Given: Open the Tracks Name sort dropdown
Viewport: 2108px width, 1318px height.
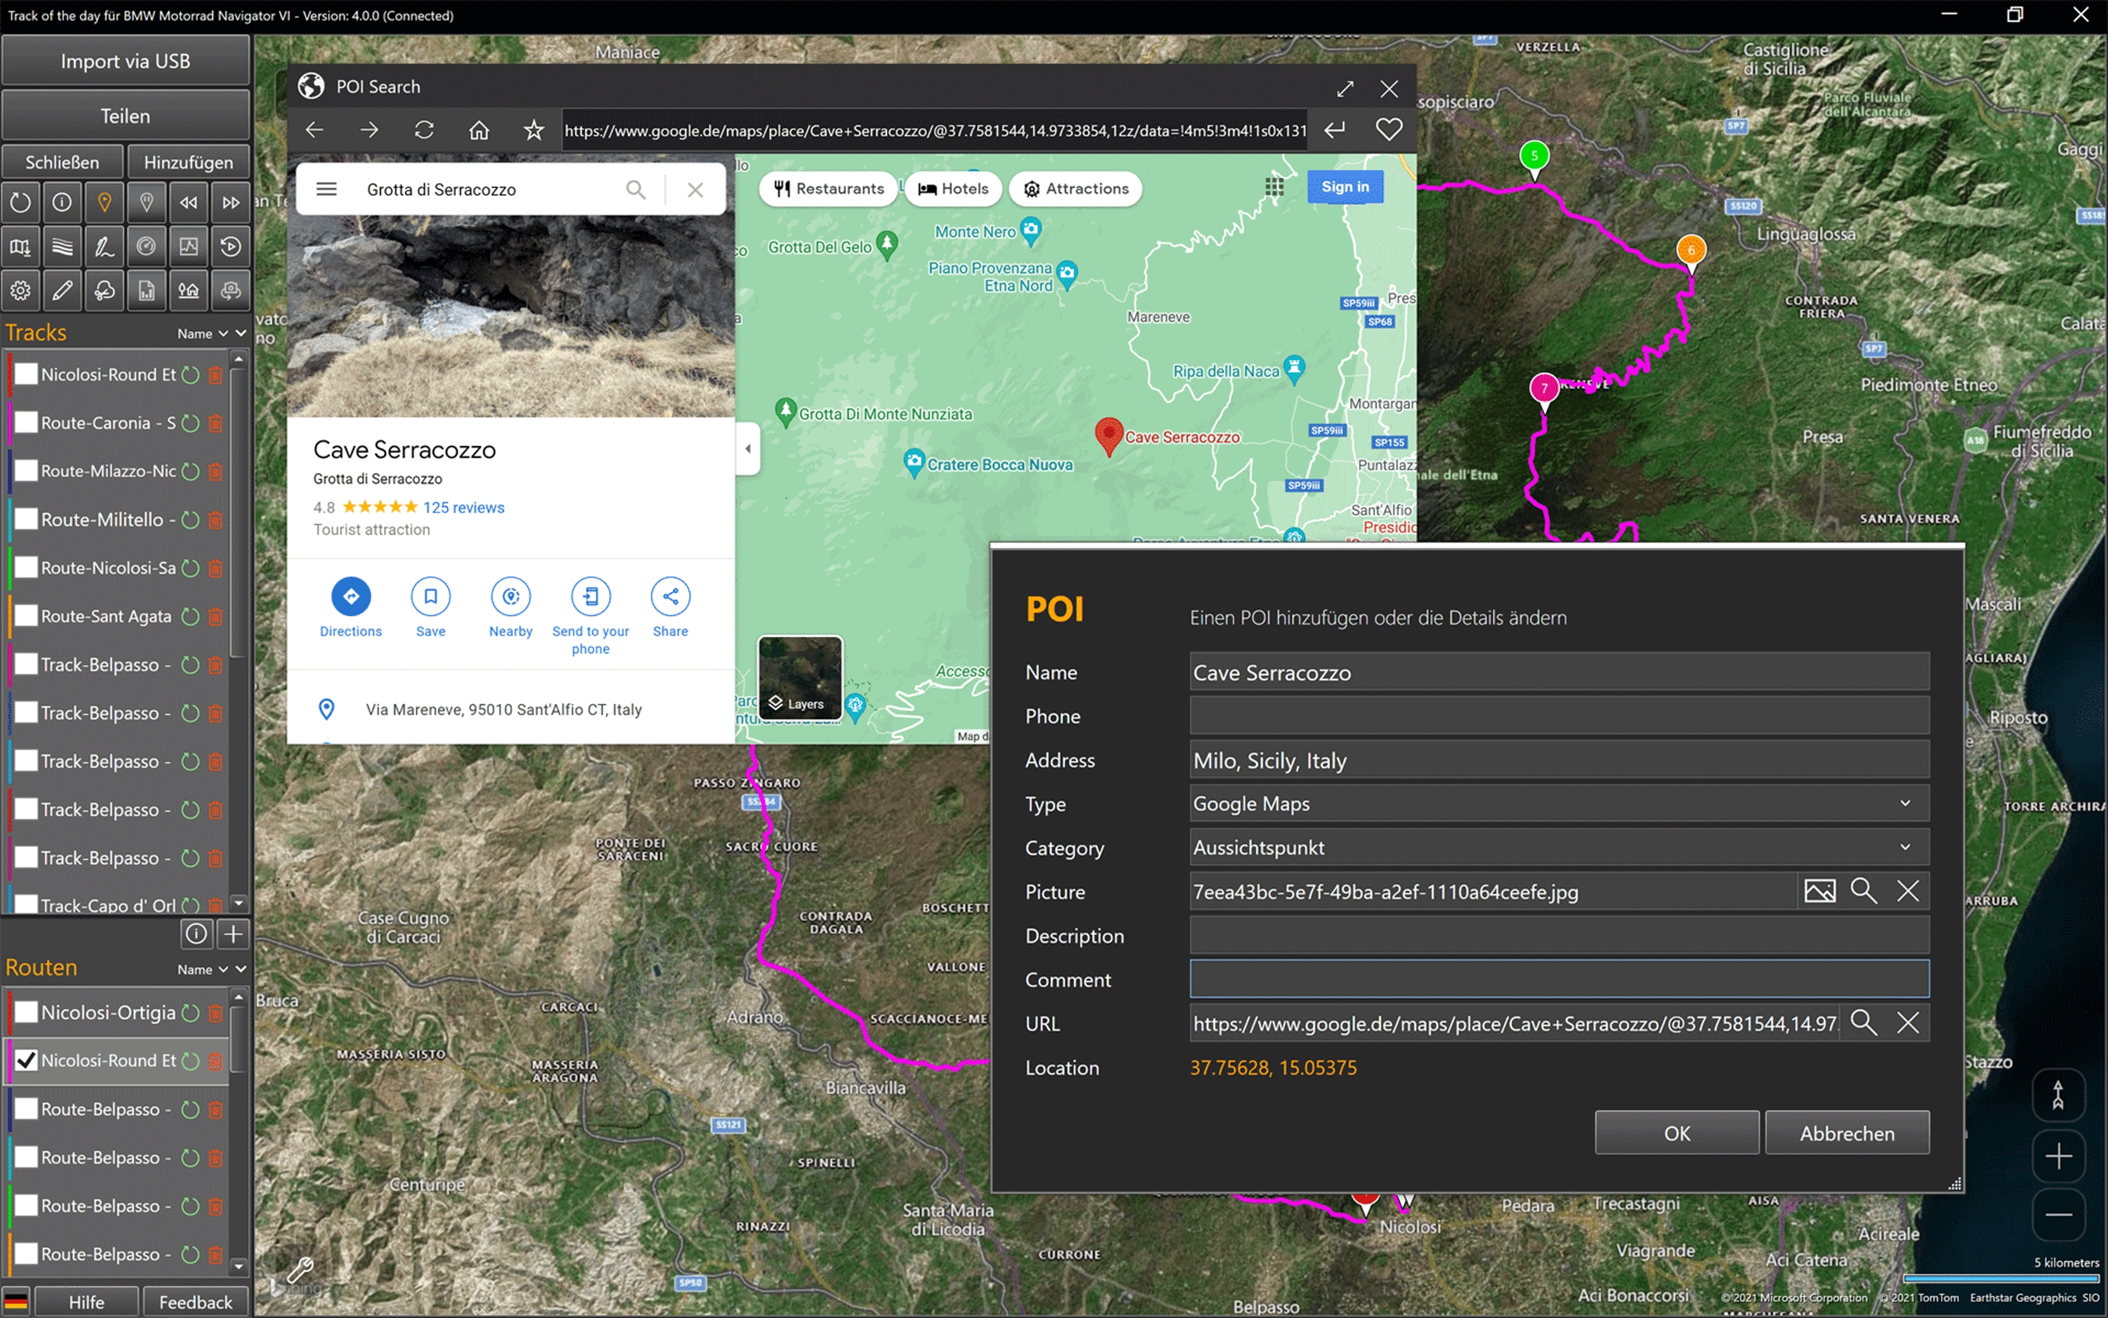Looking at the screenshot, I should [x=203, y=334].
